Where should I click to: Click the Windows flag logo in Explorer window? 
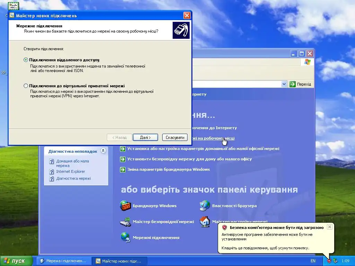click(307, 62)
